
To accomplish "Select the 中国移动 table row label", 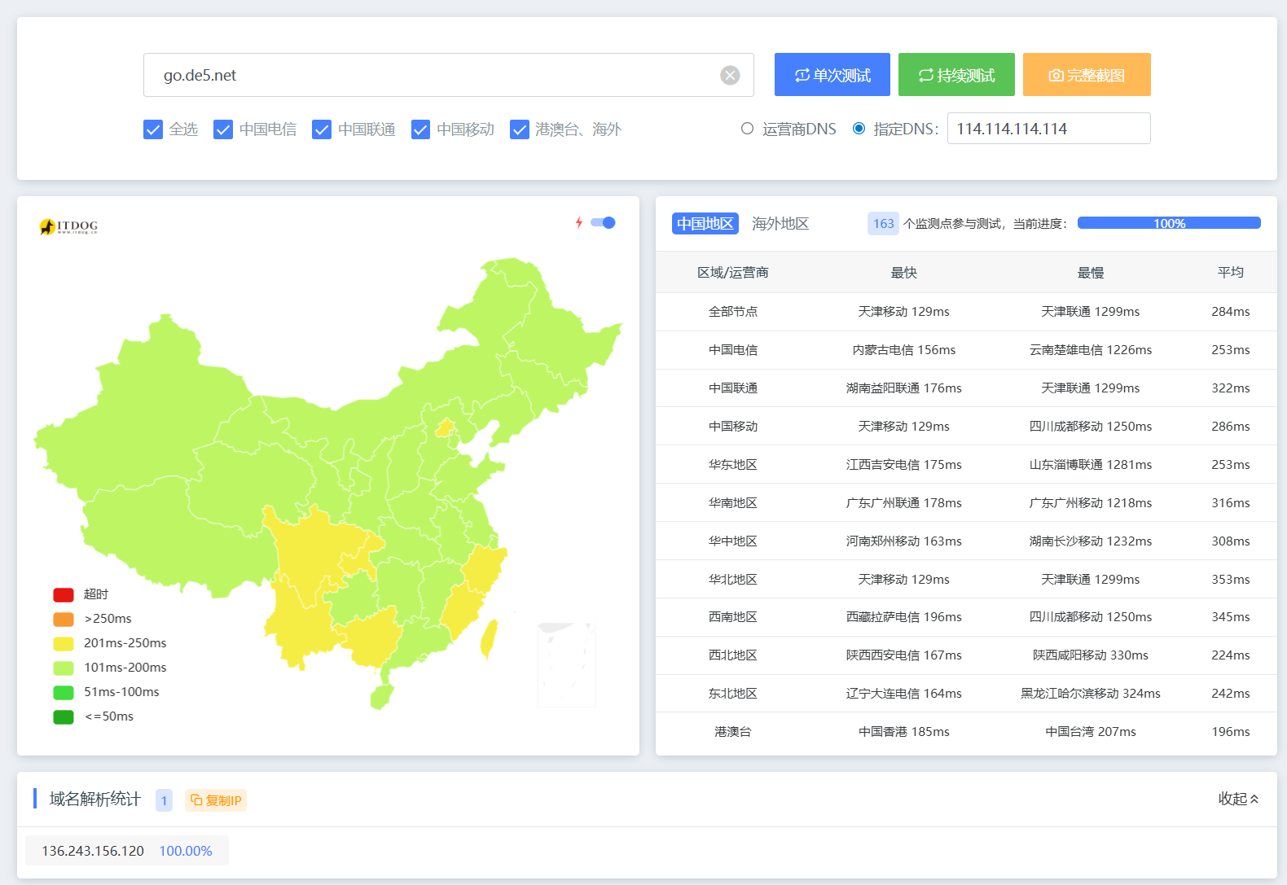I will 733,427.
